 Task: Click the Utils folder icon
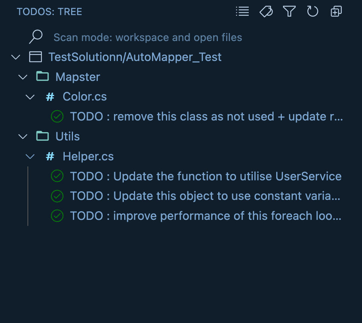pos(42,136)
